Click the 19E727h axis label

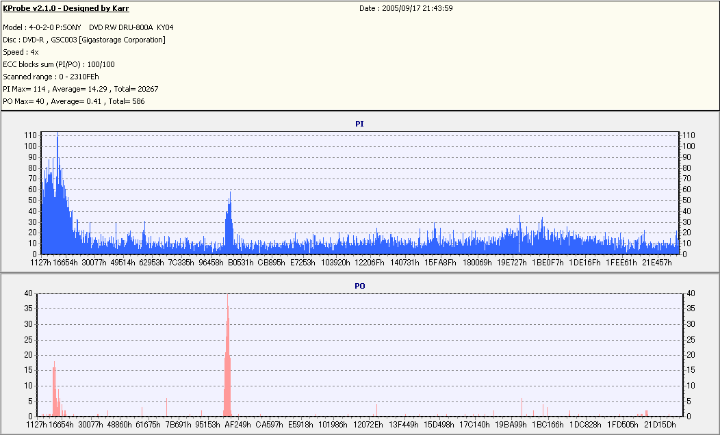(x=512, y=263)
